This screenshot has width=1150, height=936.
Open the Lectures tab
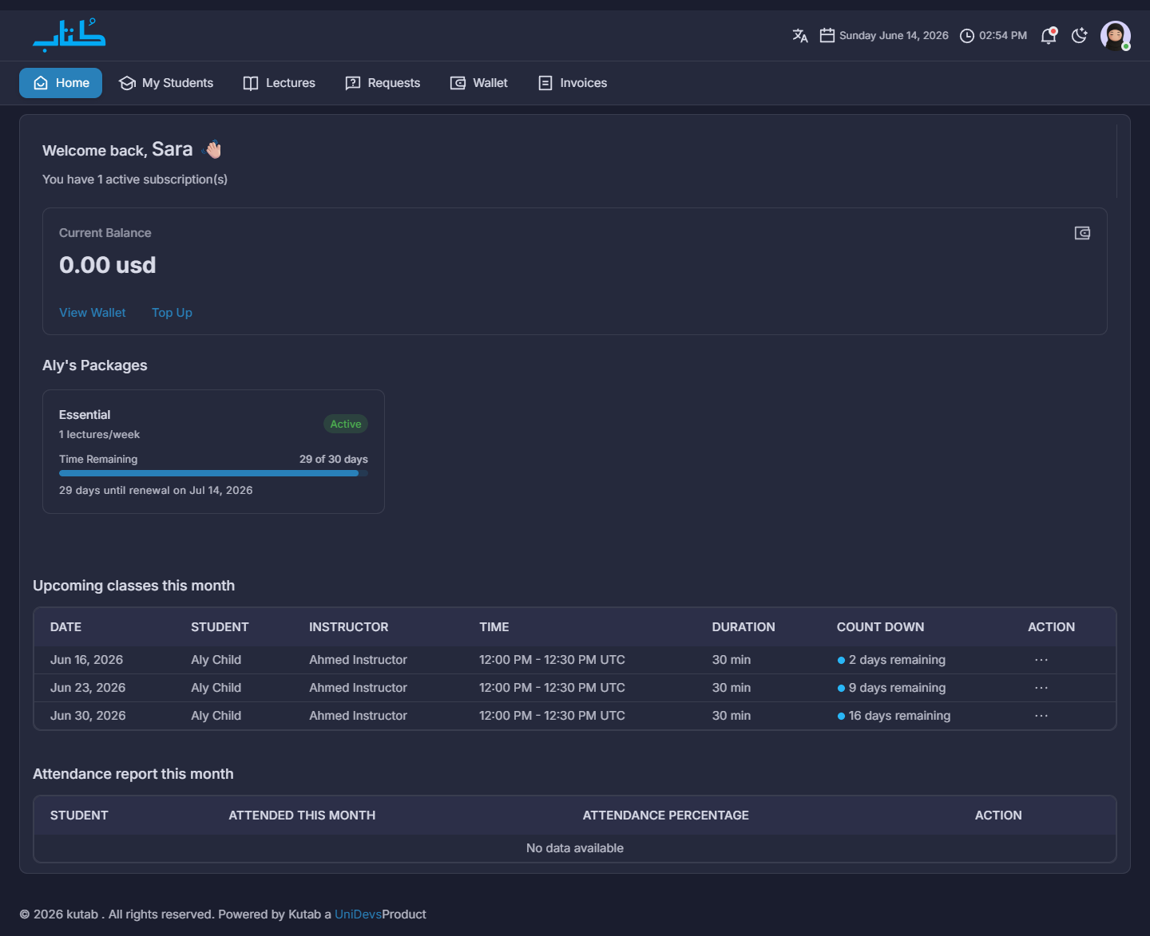280,83
